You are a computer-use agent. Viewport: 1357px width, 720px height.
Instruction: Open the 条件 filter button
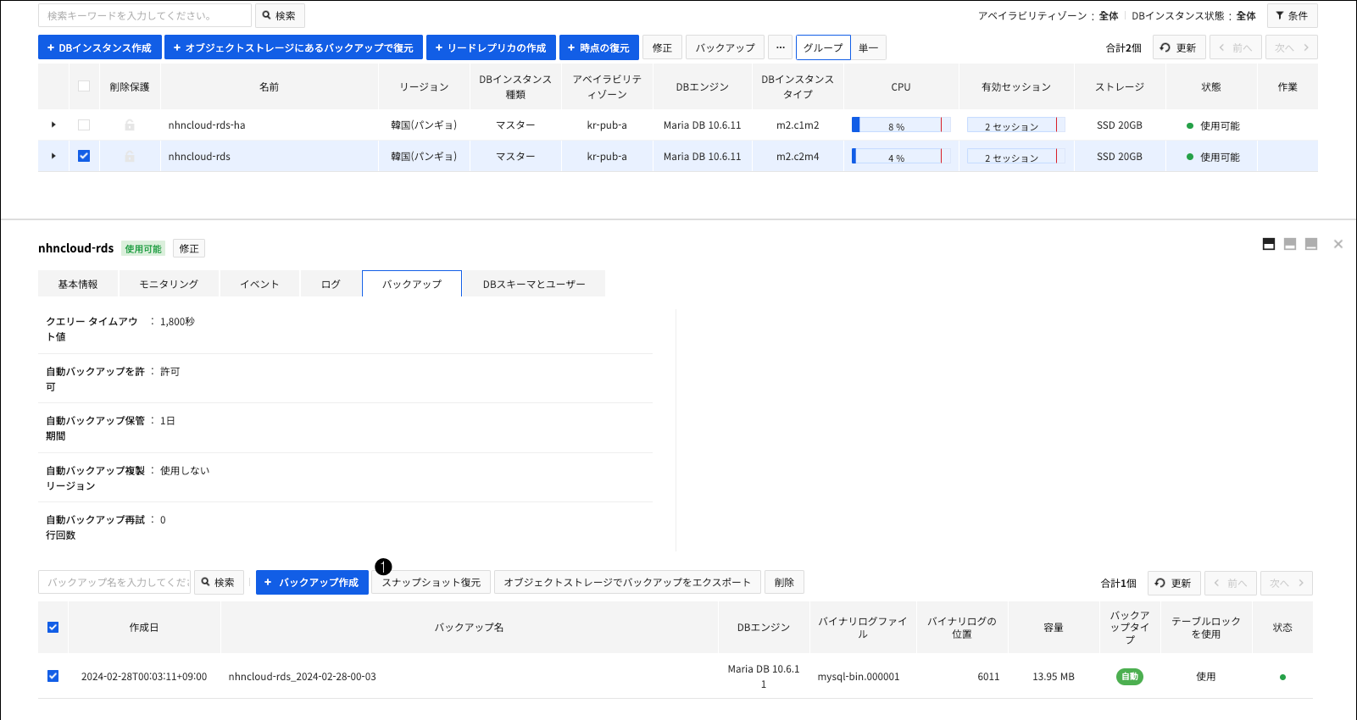(x=1292, y=15)
